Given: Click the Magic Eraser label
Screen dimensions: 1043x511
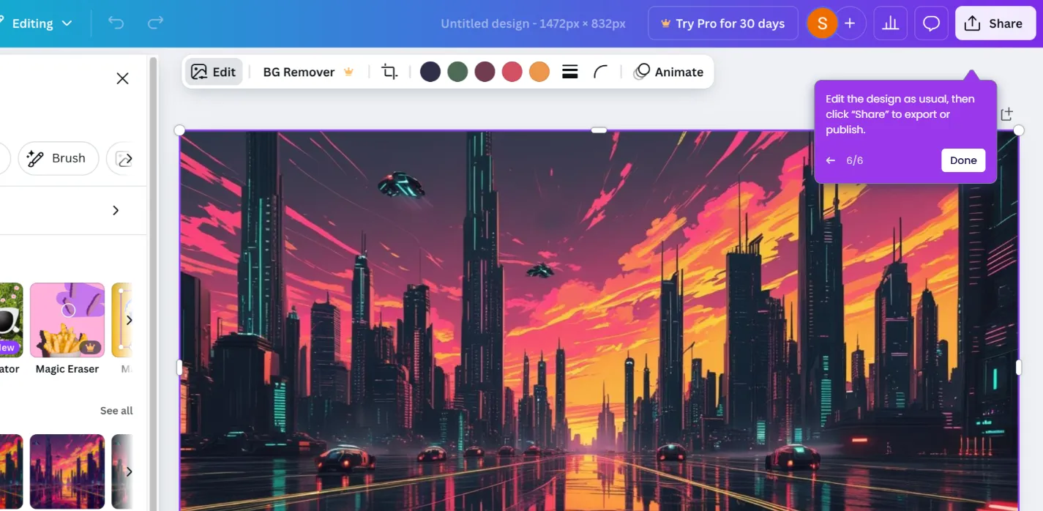Looking at the screenshot, I should tap(67, 369).
